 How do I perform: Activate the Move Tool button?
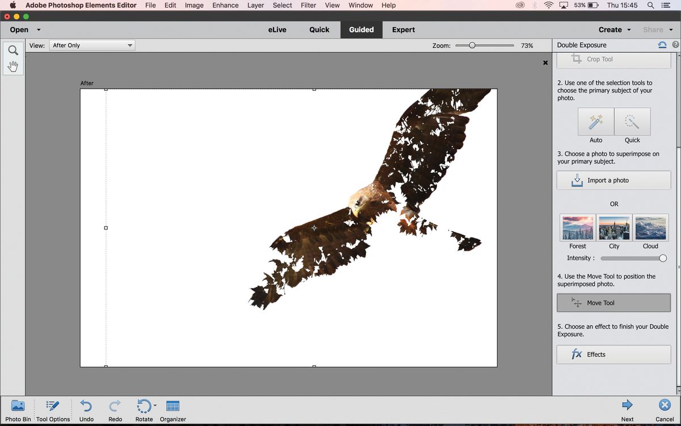(613, 303)
